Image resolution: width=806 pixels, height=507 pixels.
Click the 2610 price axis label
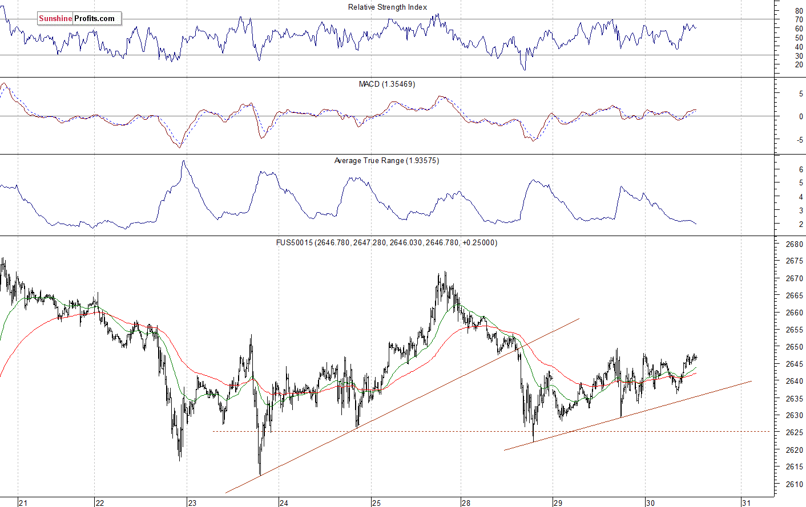point(795,484)
